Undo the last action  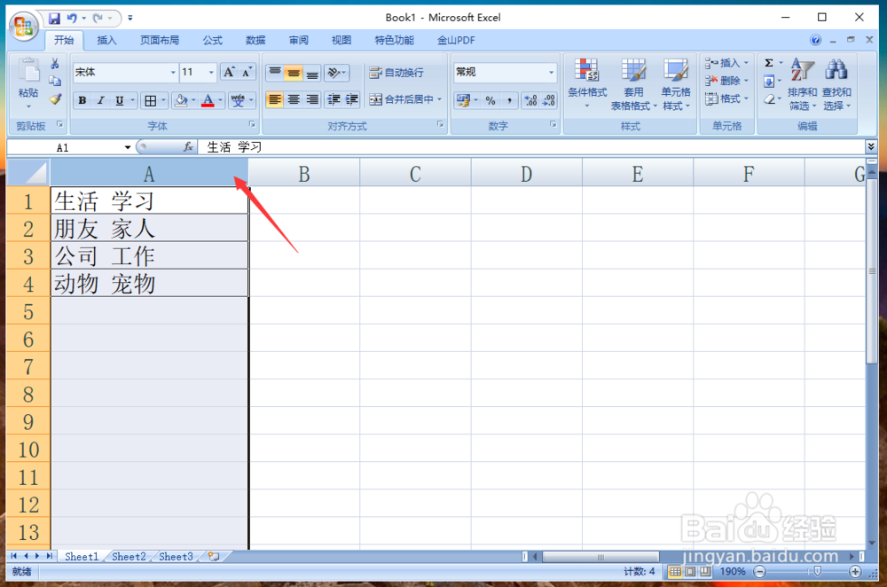pyautogui.click(x=72, y=18)
